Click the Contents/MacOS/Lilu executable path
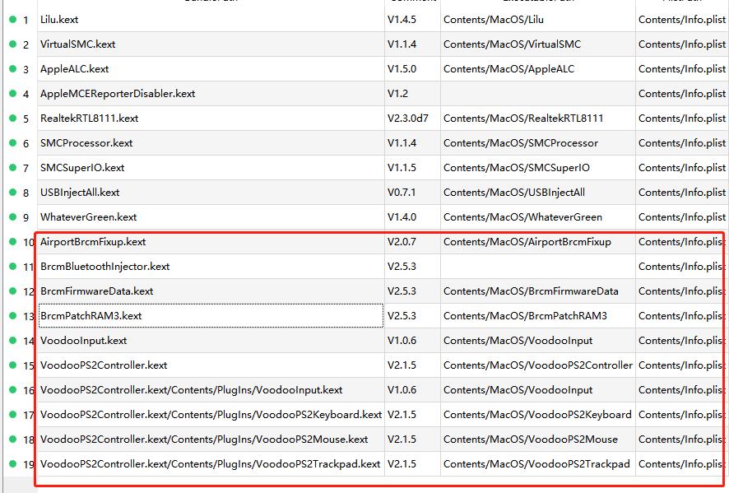729x493 pixels. (538, 20)
